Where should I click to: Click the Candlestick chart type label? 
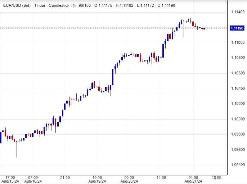coord(58,6)
